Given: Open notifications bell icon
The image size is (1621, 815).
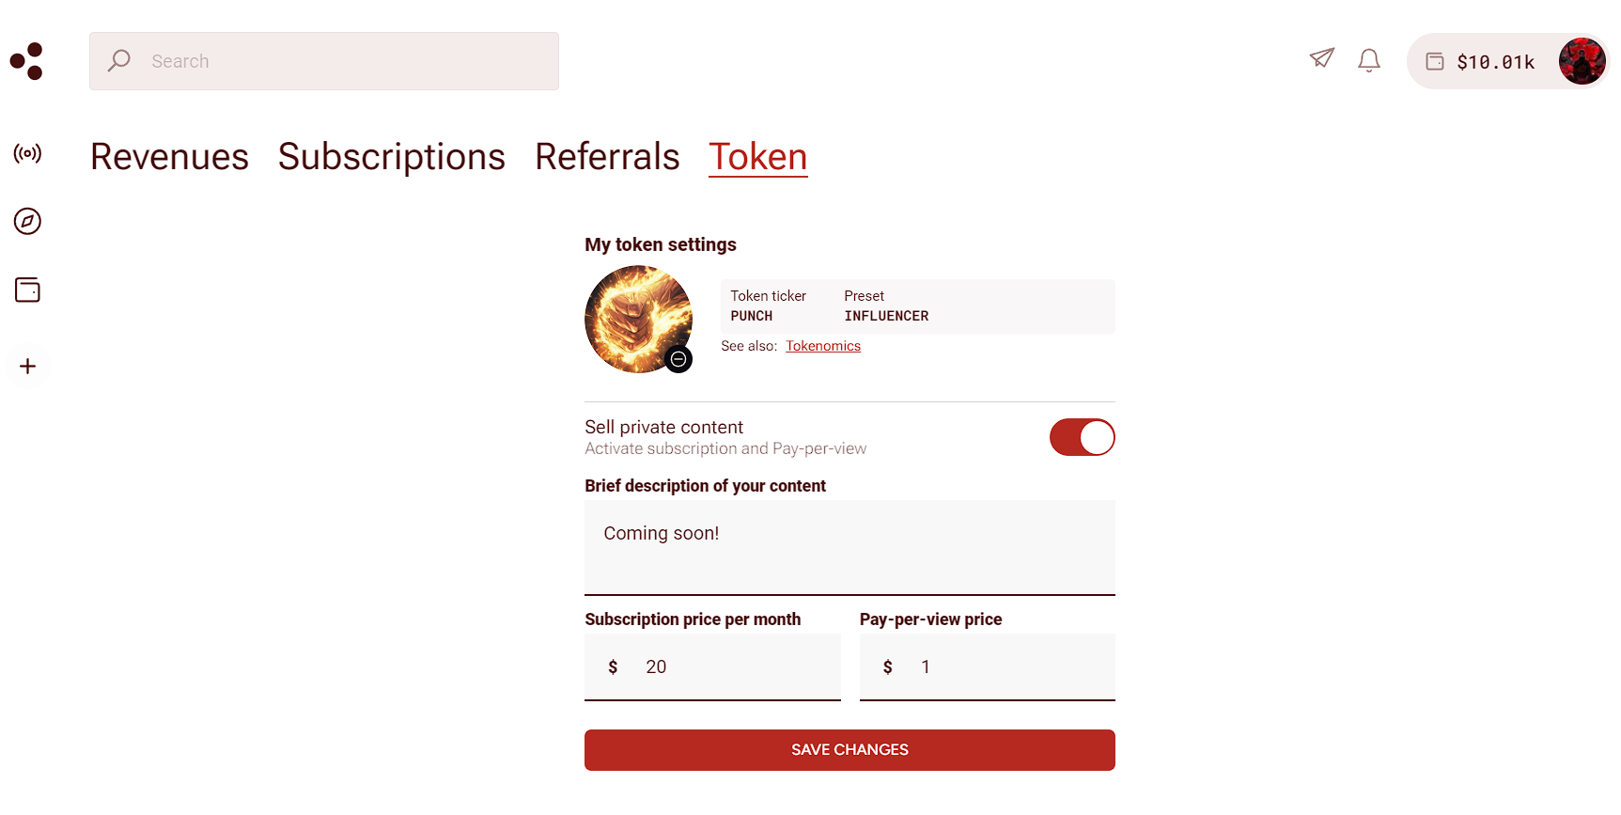Looking at the screenshot, I should point(1369,60).
